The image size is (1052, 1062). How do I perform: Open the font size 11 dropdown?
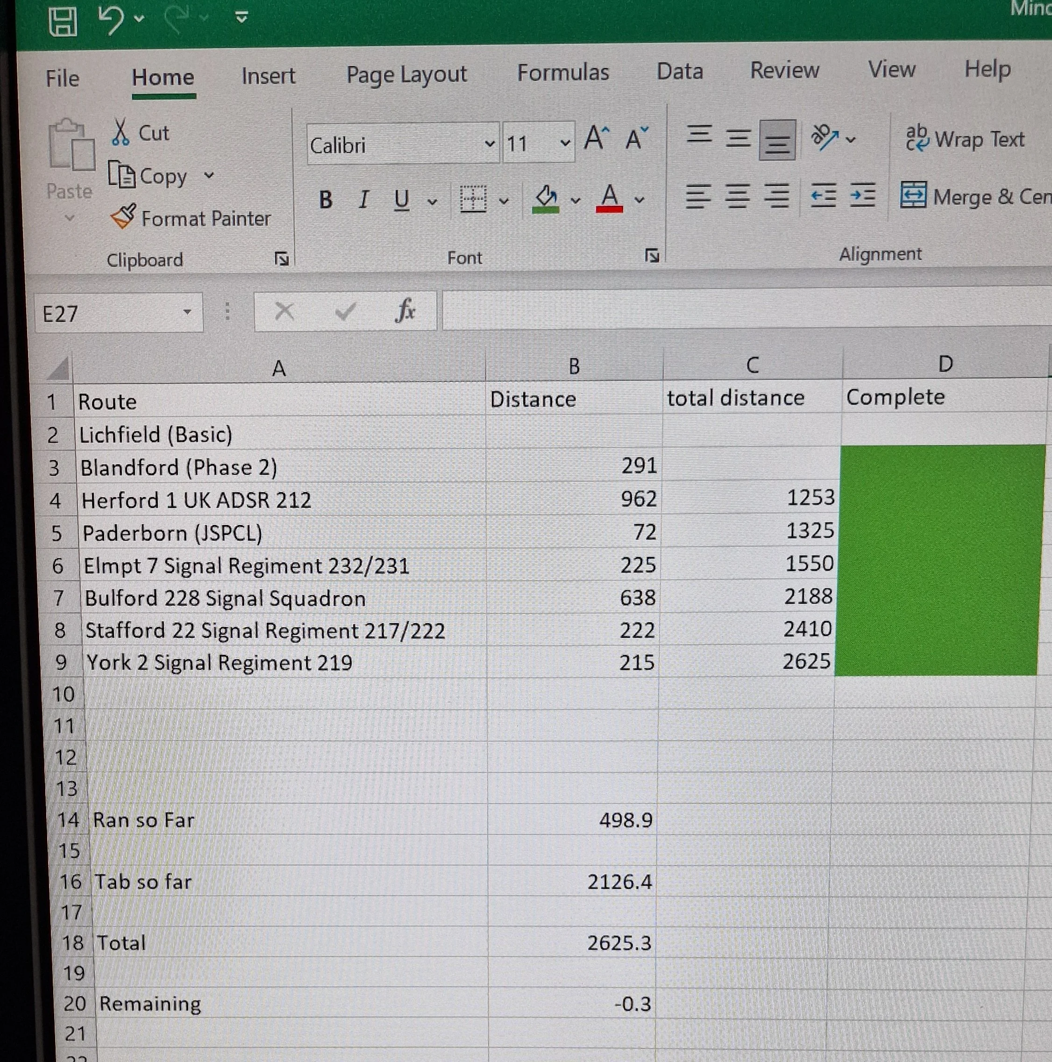pos(565,144)
